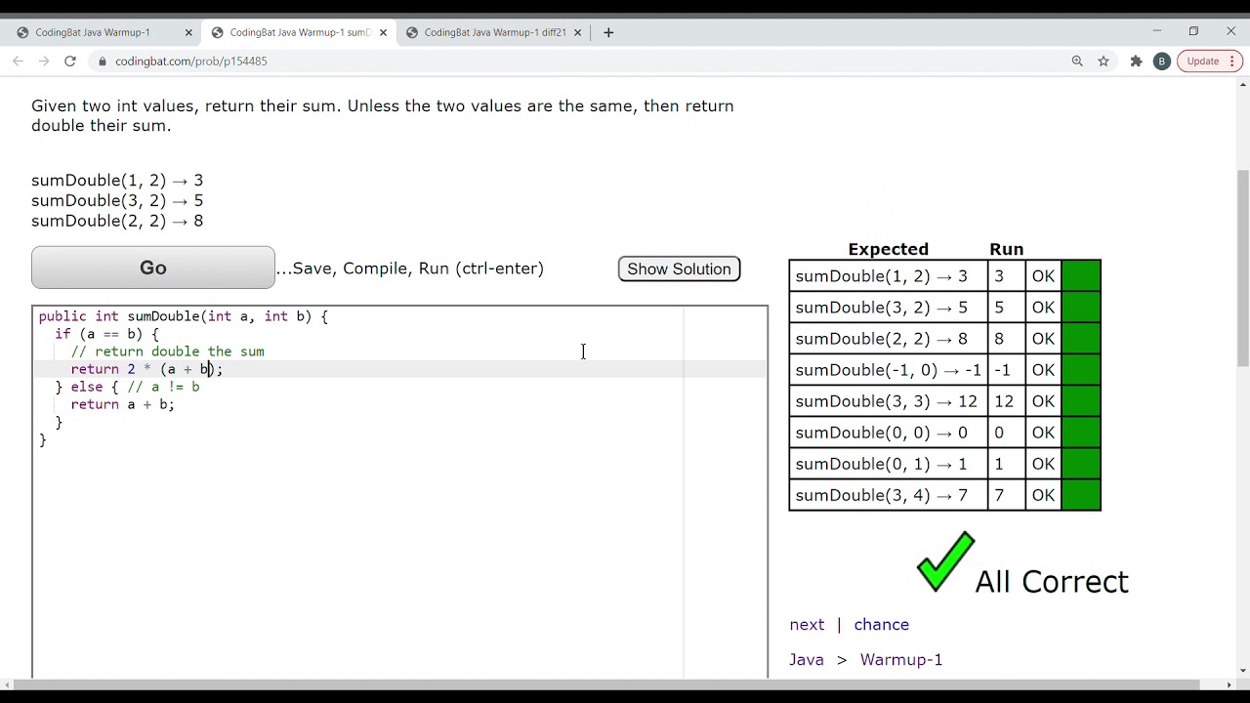Close the Warmup-1 diff21 tab

click(577, 32)
